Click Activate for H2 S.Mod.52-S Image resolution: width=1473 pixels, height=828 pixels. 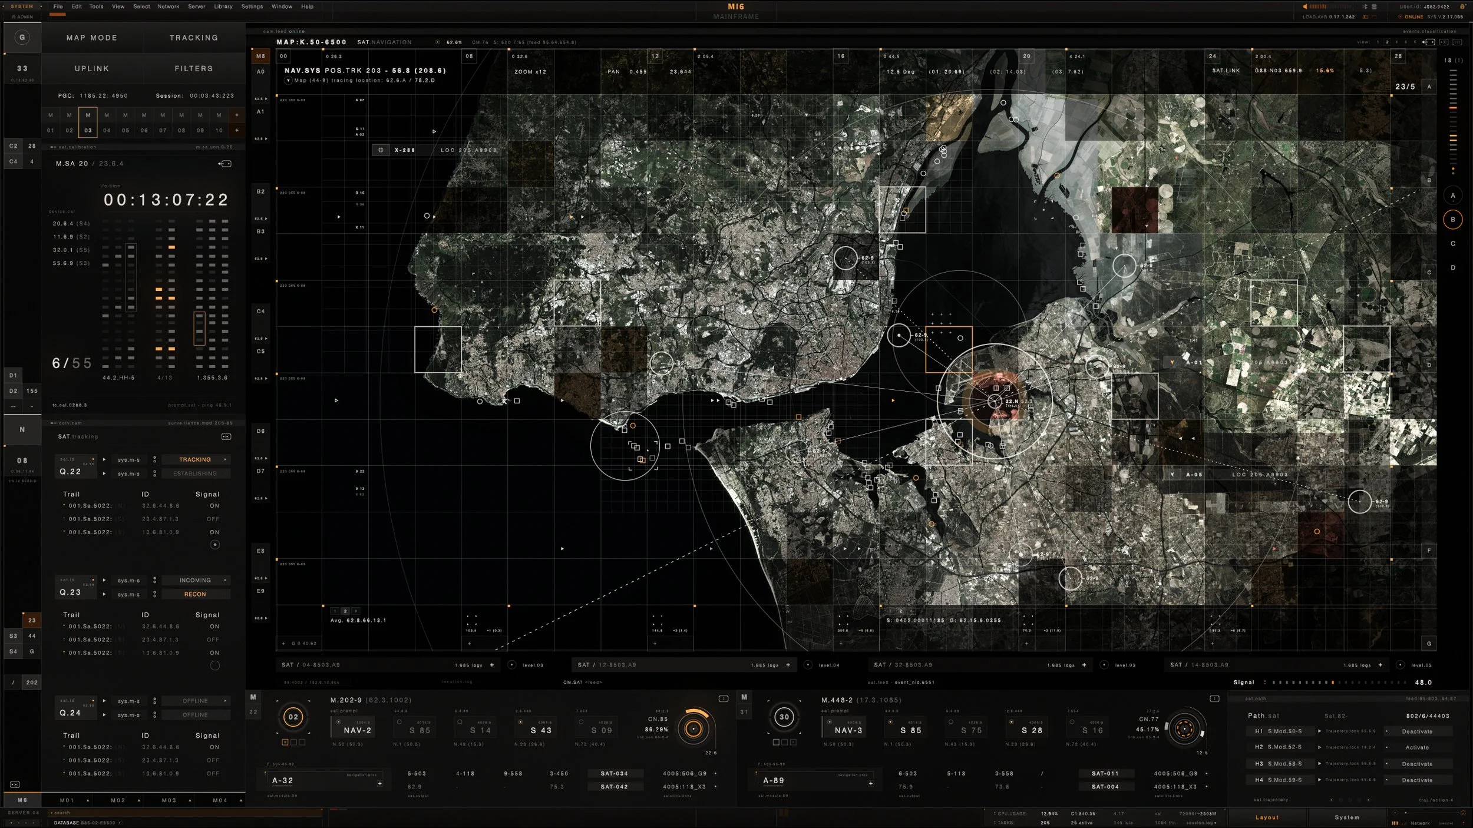coord(1416,747)
